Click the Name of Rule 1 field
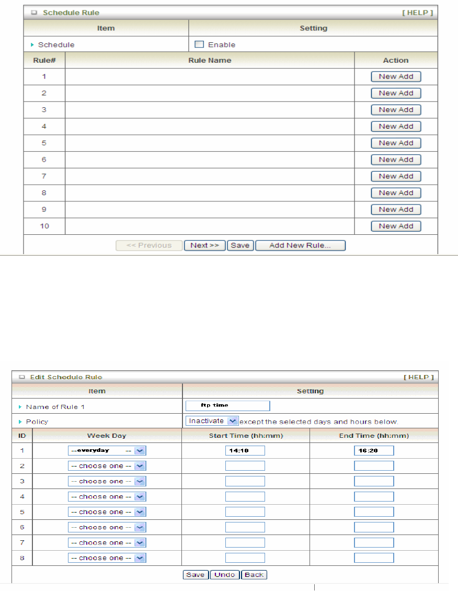 pos(227,405)
